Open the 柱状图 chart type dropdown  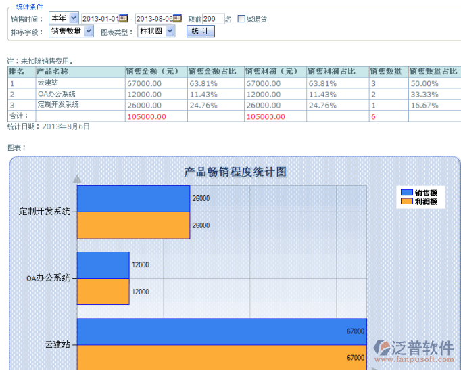[x=156, y=31]
